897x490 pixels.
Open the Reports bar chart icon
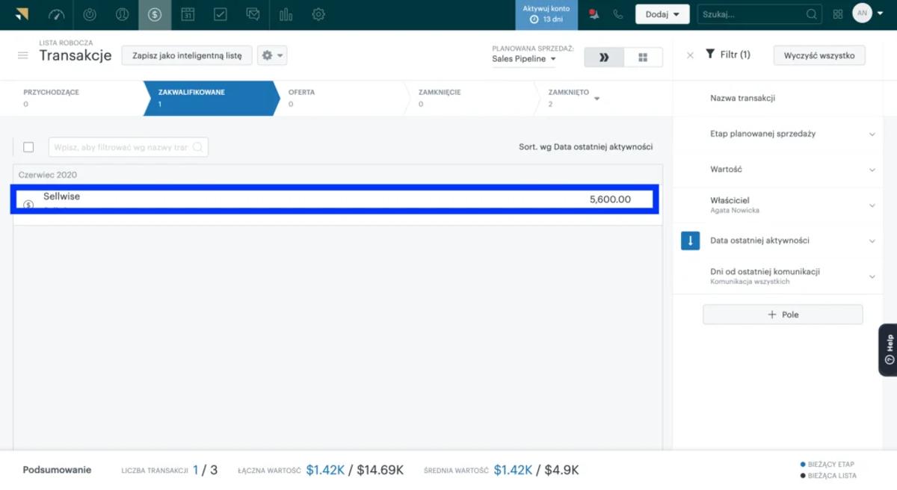[286, 14]
